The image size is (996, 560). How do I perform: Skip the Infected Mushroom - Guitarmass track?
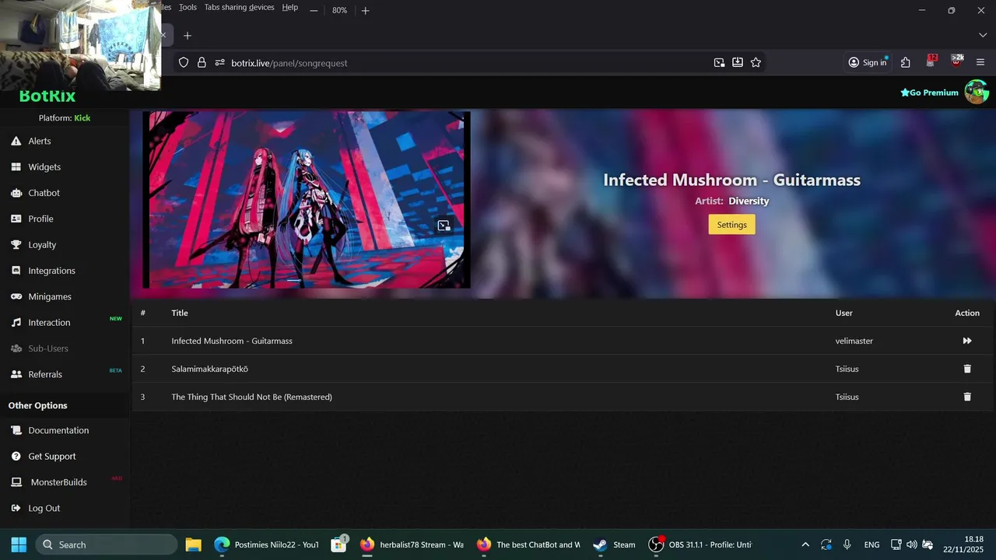[x=967, y=341]
